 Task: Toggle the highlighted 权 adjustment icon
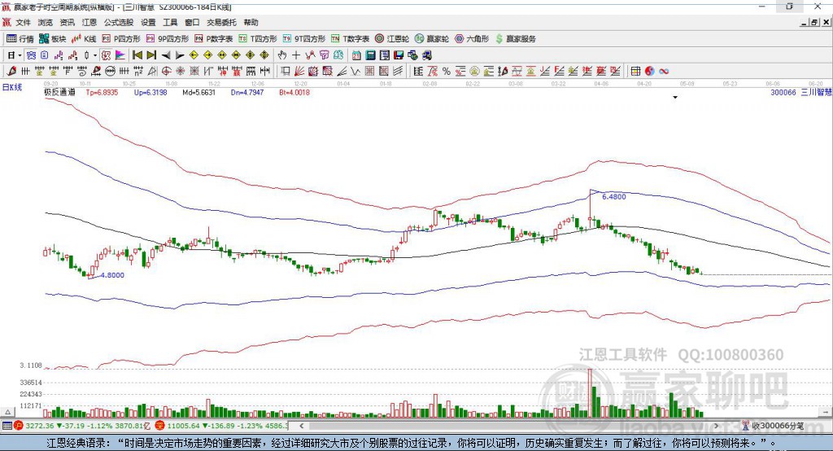107,55
